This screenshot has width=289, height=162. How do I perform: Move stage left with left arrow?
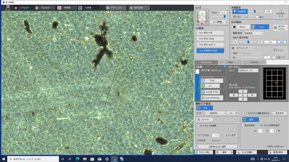coord(233,95)
